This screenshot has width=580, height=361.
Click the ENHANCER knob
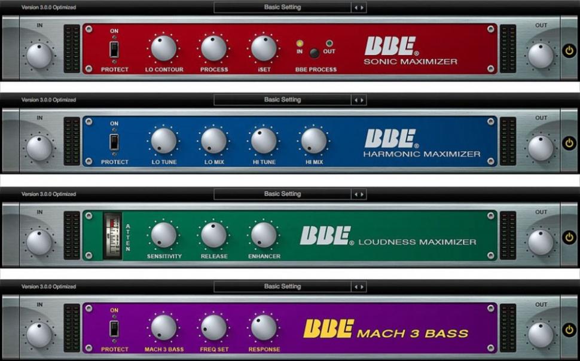(x=264, y=235)
